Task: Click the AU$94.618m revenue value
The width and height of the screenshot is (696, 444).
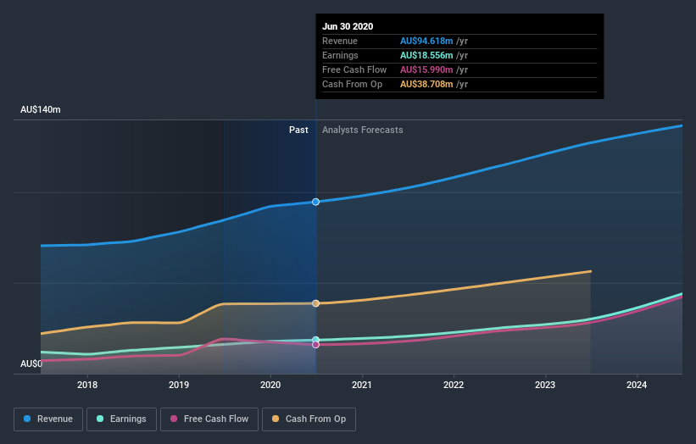Action: point(426,41)
